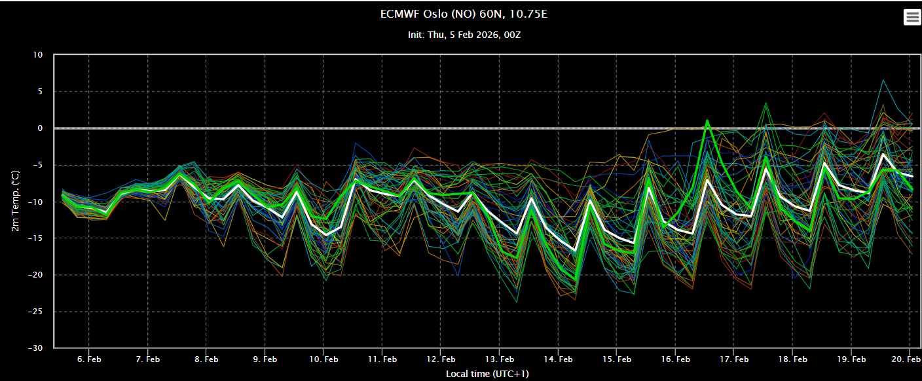Click the 'Init: Thu, 5 Feb 2026' subtitle
The width and height of the screenshot is (922, 381).
pyautogui.click(x=464, y=35)
